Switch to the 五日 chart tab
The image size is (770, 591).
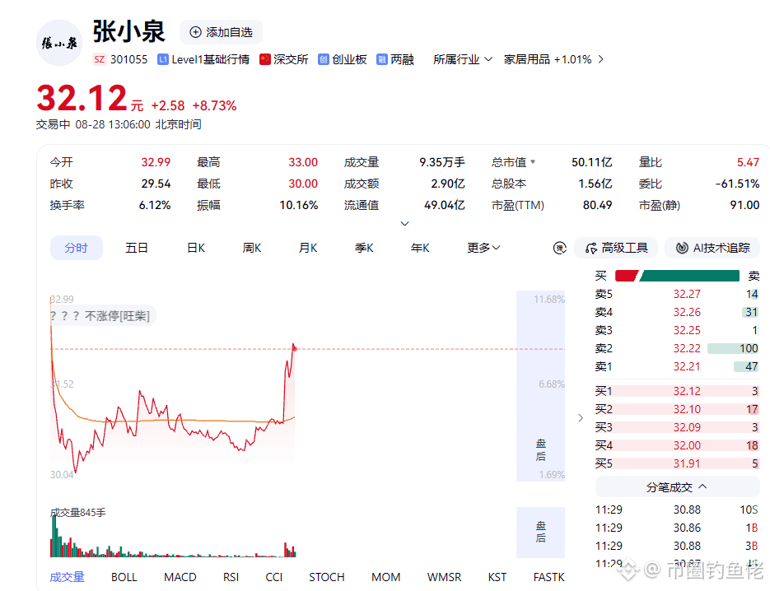pyautogui.click(x=137, y=248)
